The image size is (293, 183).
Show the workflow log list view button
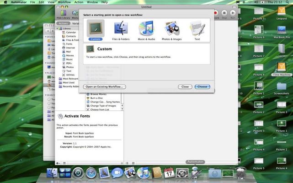[127, 163]
